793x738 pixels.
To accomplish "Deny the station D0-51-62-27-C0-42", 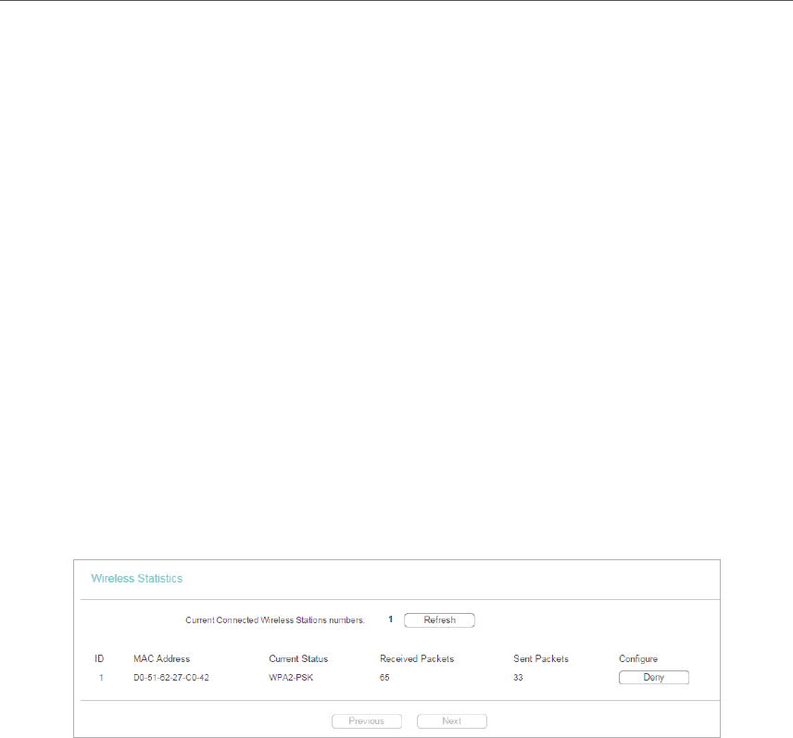I will tap(653, 677).
